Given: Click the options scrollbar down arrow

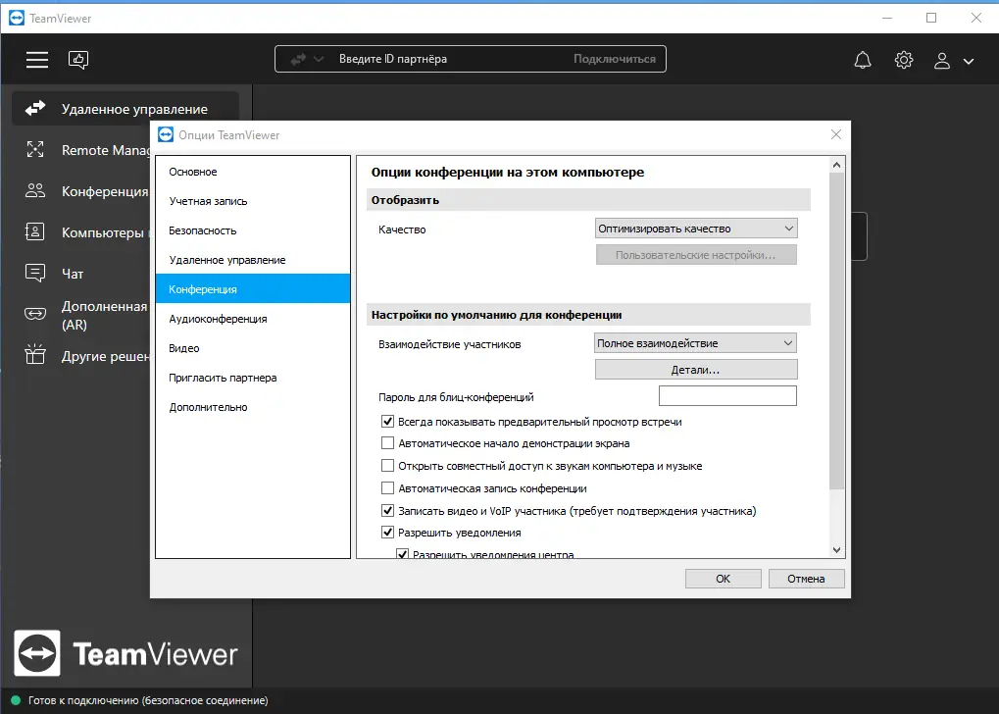Looking at the screenshot, I should [836, 549].
